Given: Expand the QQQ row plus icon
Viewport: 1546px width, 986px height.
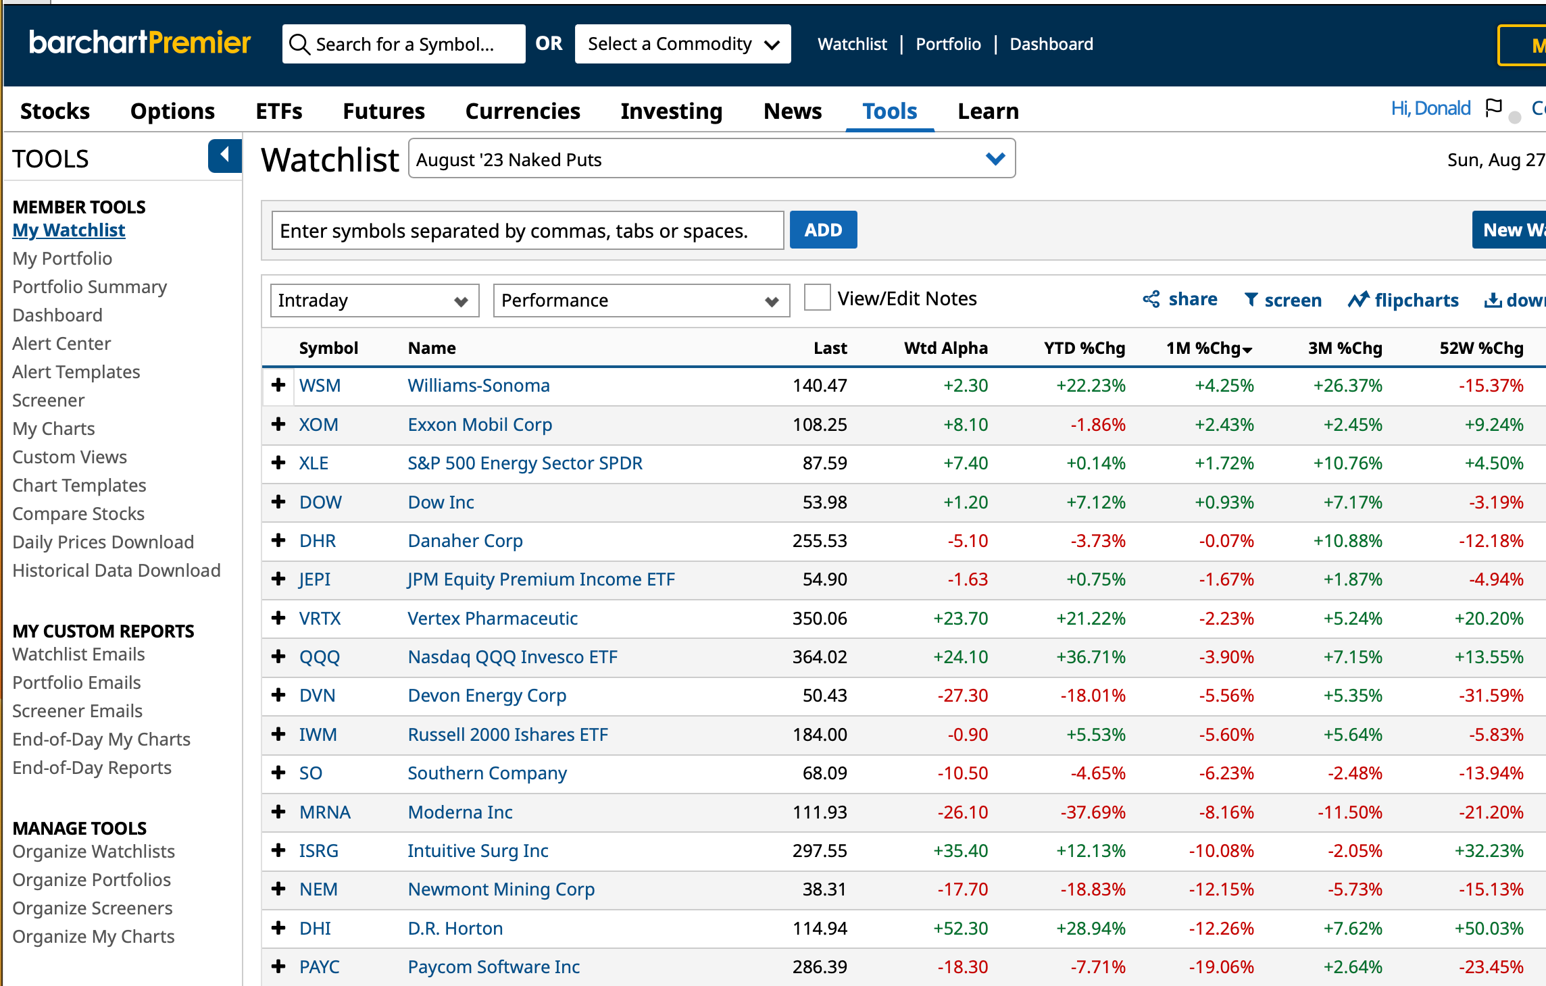Looking at the screenshot, I should (x=278, y=656).
